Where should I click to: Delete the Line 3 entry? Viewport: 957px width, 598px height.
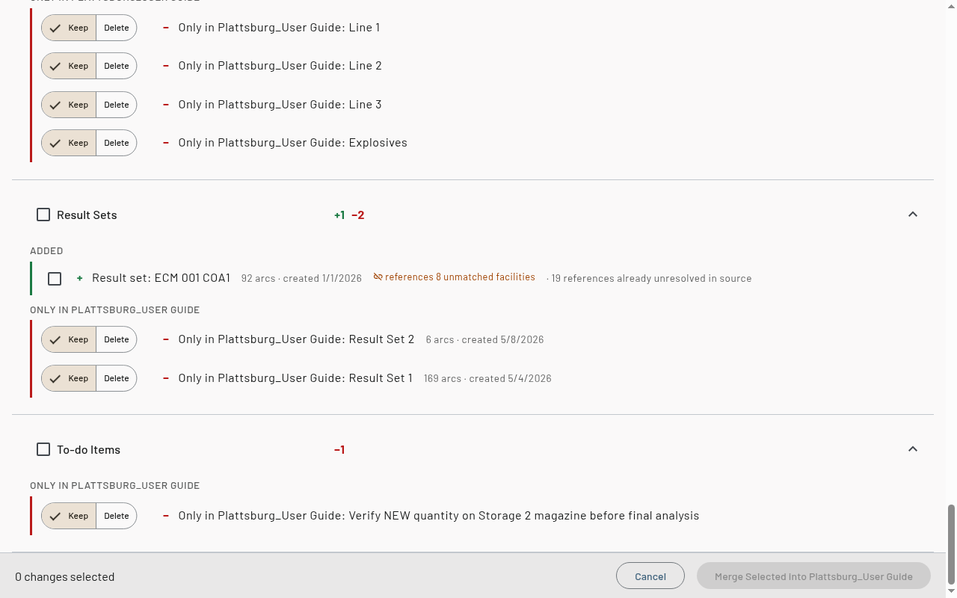[117, 105]
